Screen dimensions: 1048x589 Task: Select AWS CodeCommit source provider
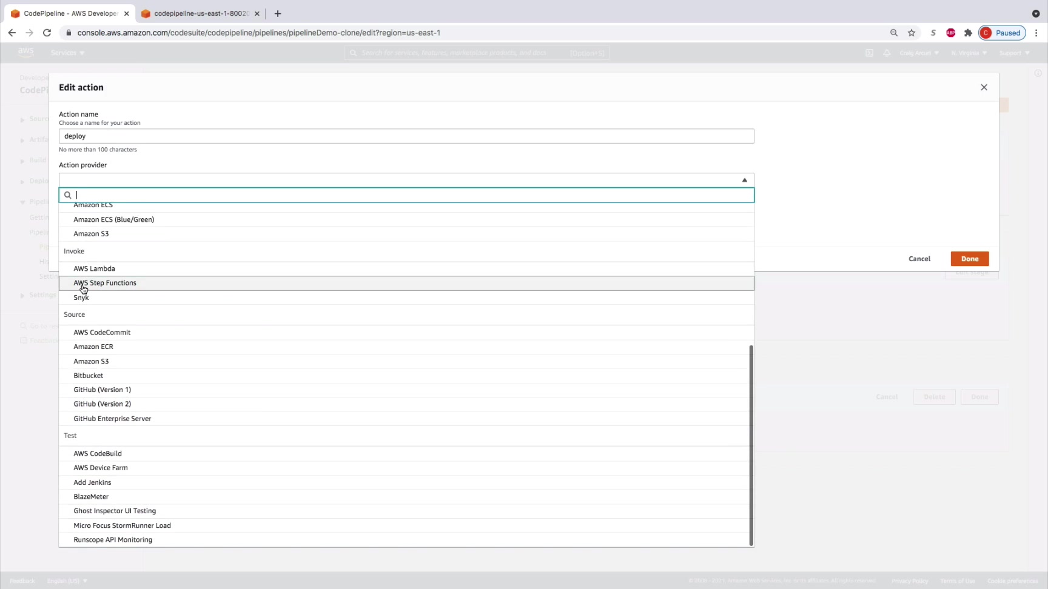click(x=406, y=333)
